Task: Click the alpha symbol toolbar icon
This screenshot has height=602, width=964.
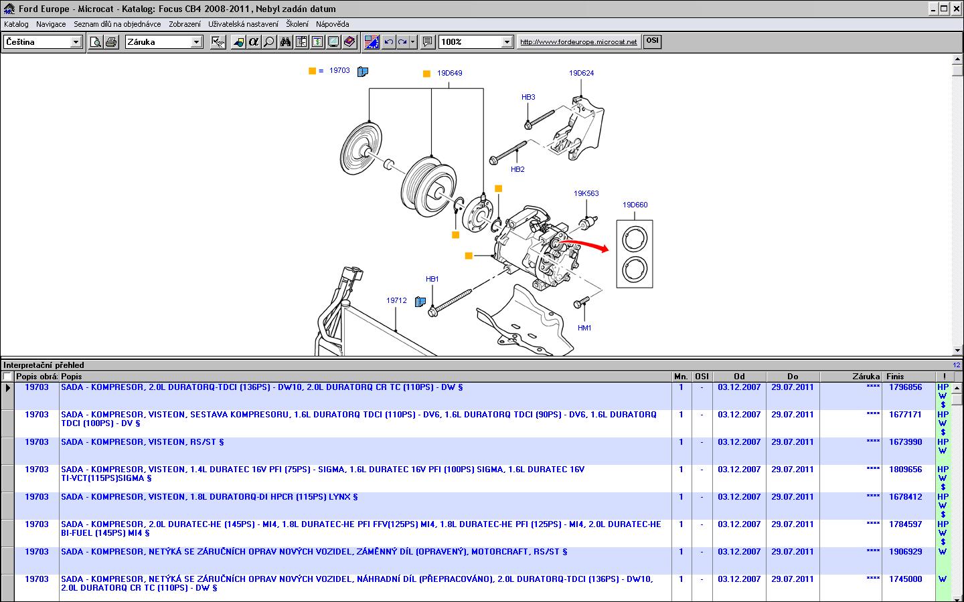Action: tap(253, 42)
